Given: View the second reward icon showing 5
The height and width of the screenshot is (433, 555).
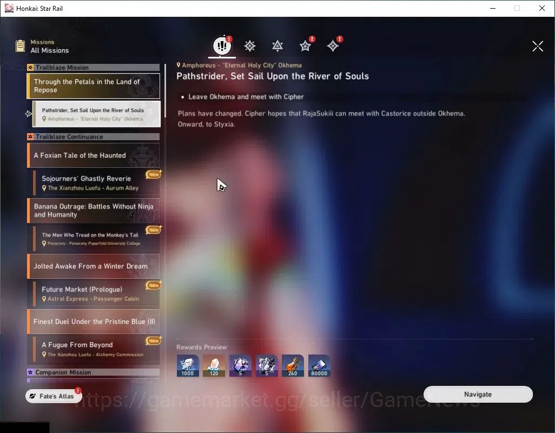Looking at the screenshot, I should [x=267, y=366].
